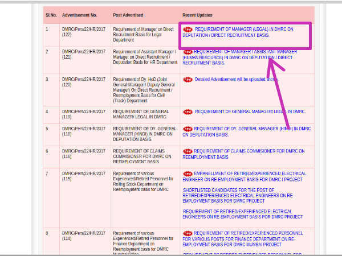This screenshot has width=342, height=256.
Task: Click post text 'Requirement of Assistant Manager / Manager'
Action: (145, 57)
